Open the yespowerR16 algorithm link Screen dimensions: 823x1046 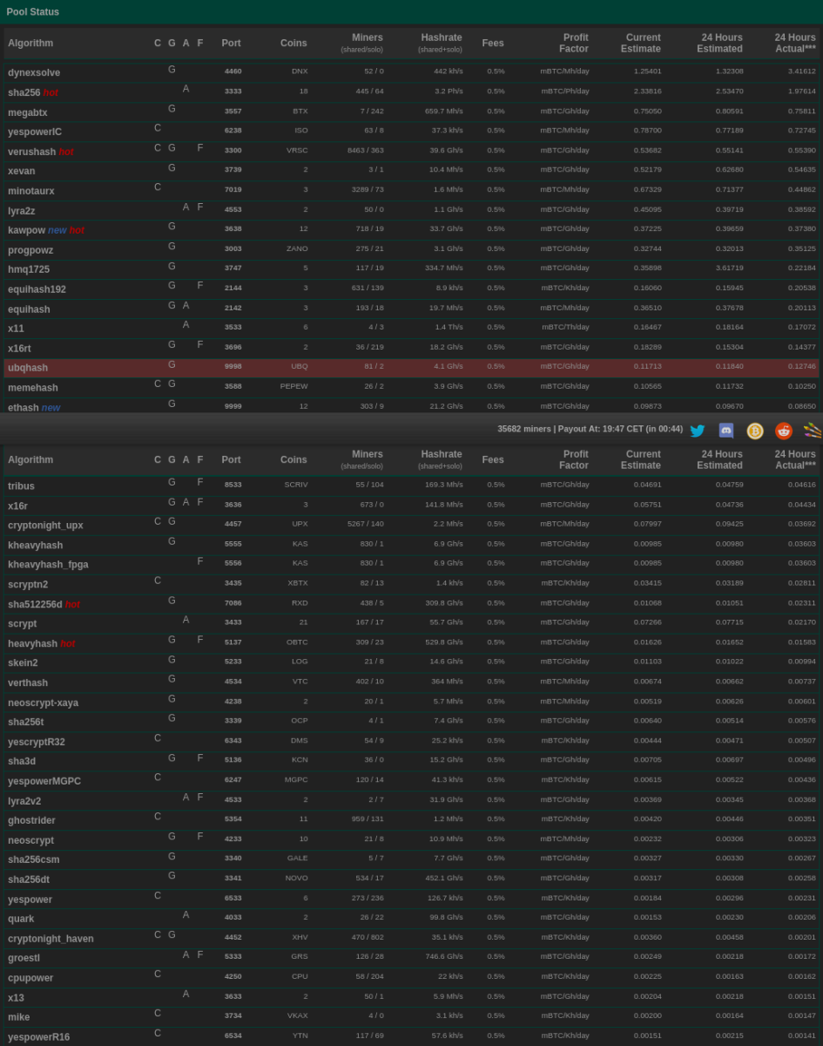pos(38,1036)
